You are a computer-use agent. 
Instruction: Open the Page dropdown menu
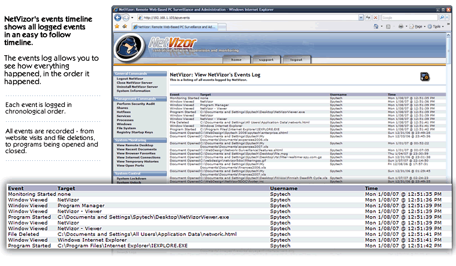(x=418, y=26)
